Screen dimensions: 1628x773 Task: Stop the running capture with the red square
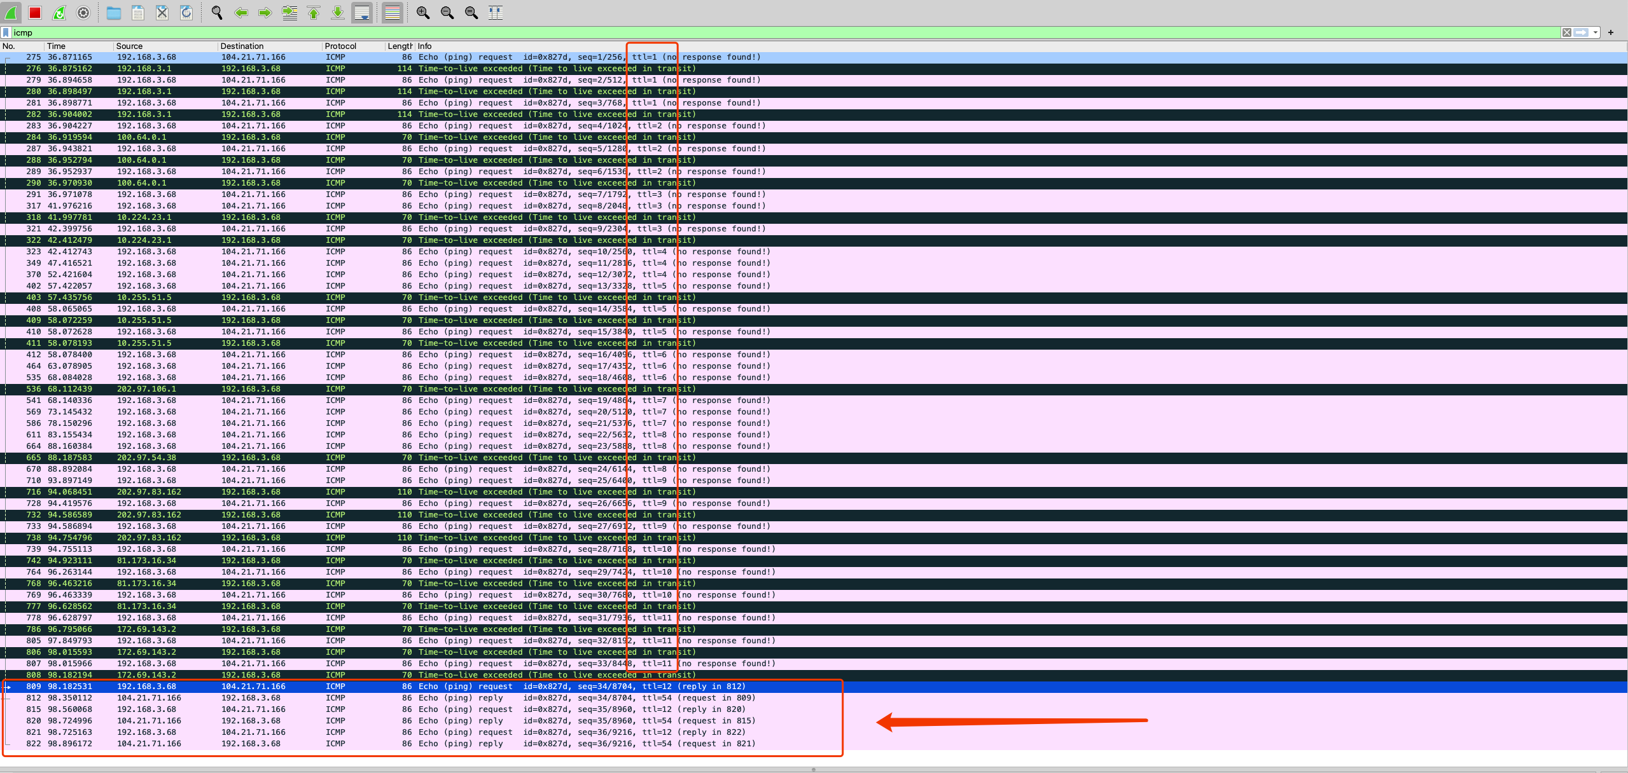coord(35,13)
